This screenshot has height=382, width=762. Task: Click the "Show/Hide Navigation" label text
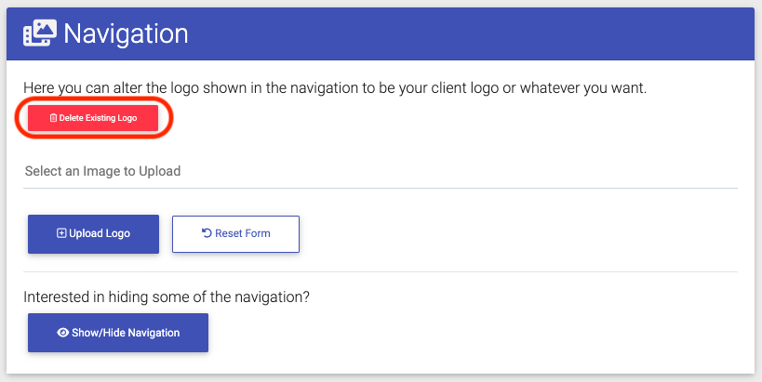coord(126,333)
